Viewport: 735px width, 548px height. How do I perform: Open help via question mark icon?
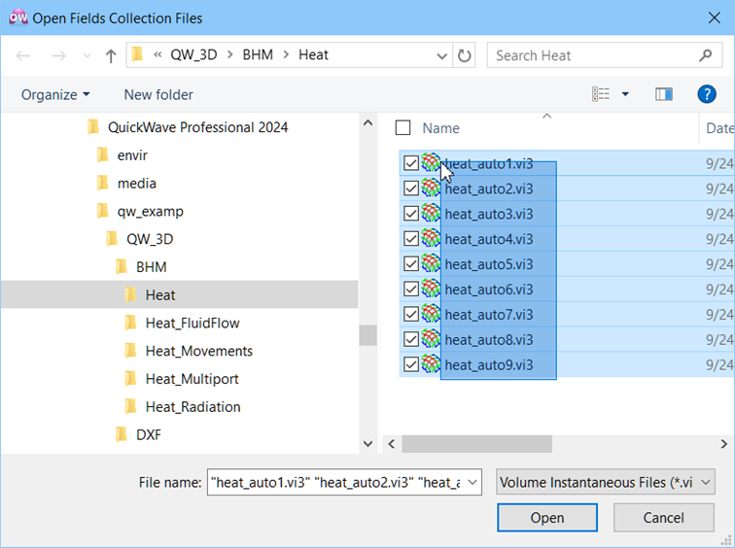pyautogui.click(x=707, y=94)
